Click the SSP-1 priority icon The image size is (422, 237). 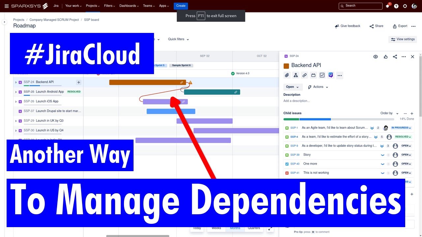click(x=372, y=128)
